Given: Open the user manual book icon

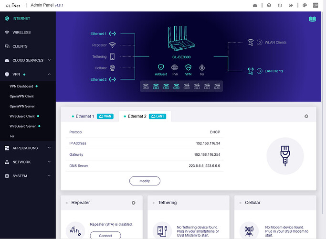Looking at the screenshot, I should (313, 19).
